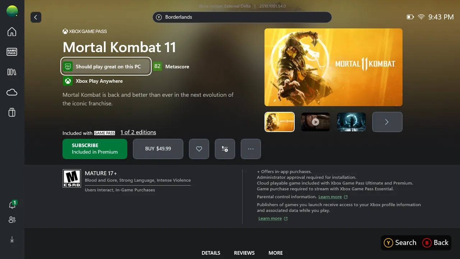Open the Home icon in sidebar
Viewport: 460px width, 259px height.
pyautogui.click(x=12, y=32)
